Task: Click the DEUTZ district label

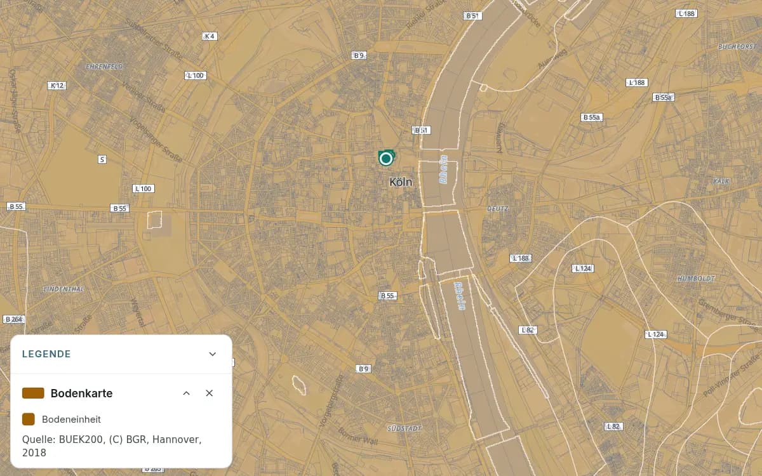Action: 498,208
